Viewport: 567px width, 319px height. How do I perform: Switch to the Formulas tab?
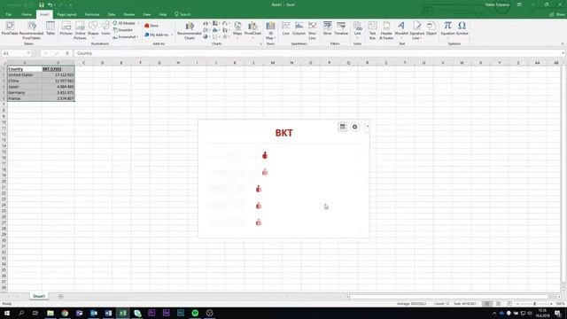coord(92,14)
